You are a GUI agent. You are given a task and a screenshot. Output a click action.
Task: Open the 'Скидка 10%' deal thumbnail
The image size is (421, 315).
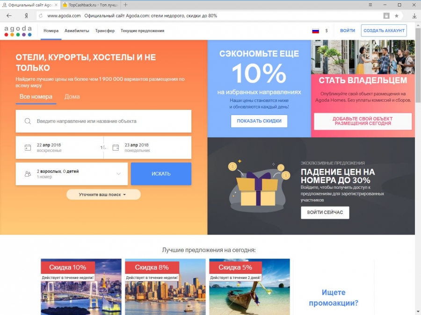tap(81, 287)
